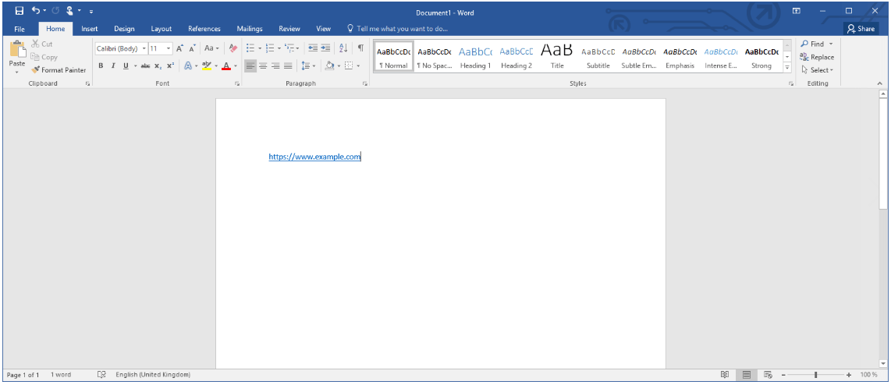The height and width of the screenshot is (385, 891).
Task: Click the Sort A-Z icon
Action: pyautogui.click(x=343, y=48)
